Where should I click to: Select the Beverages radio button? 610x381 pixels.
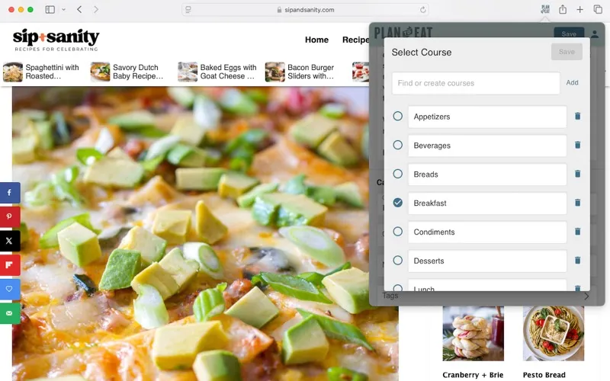tap(397, 145)
